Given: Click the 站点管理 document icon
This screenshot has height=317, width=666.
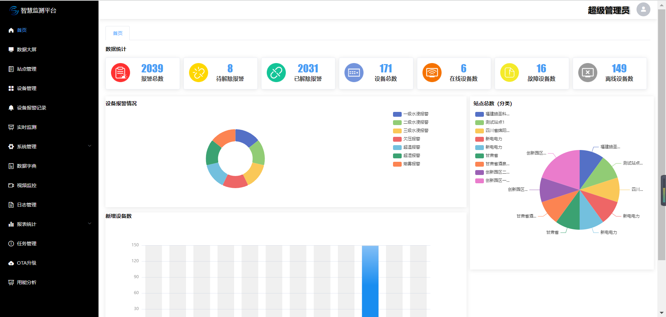Looking at the screenshot, I should 11,69.
